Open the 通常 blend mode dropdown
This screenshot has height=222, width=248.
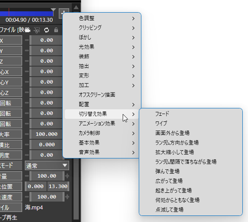47,165
